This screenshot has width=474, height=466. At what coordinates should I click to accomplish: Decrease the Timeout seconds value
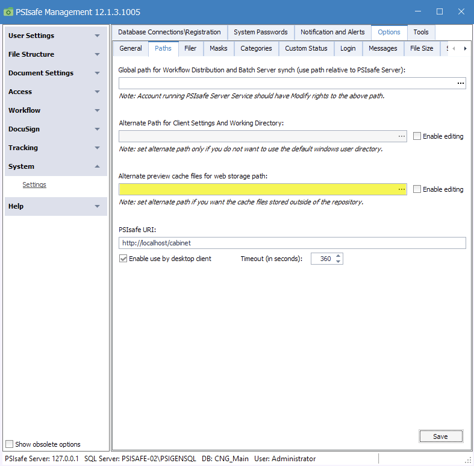tap(338, 262)
